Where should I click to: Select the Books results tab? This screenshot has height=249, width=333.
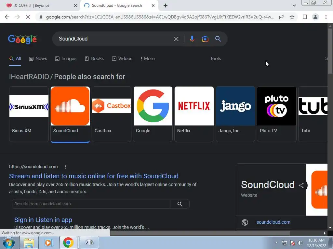pyautogui.click(x=94, y=59)
